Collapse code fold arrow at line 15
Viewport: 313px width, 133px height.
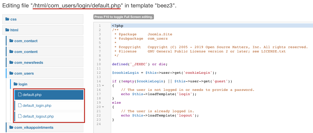coord(103,86)
